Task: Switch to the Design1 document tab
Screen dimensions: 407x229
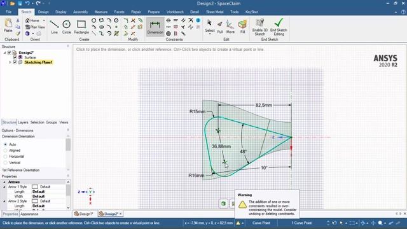Action: coord(83,214)
